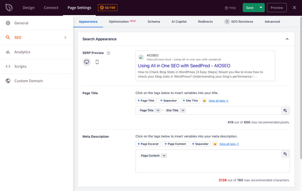Open the Design tab
The width and height of the screenshot is (302, 191).
(x=29, y=8)
